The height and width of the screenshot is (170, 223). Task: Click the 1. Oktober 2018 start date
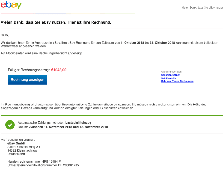[x=132, y=43]
